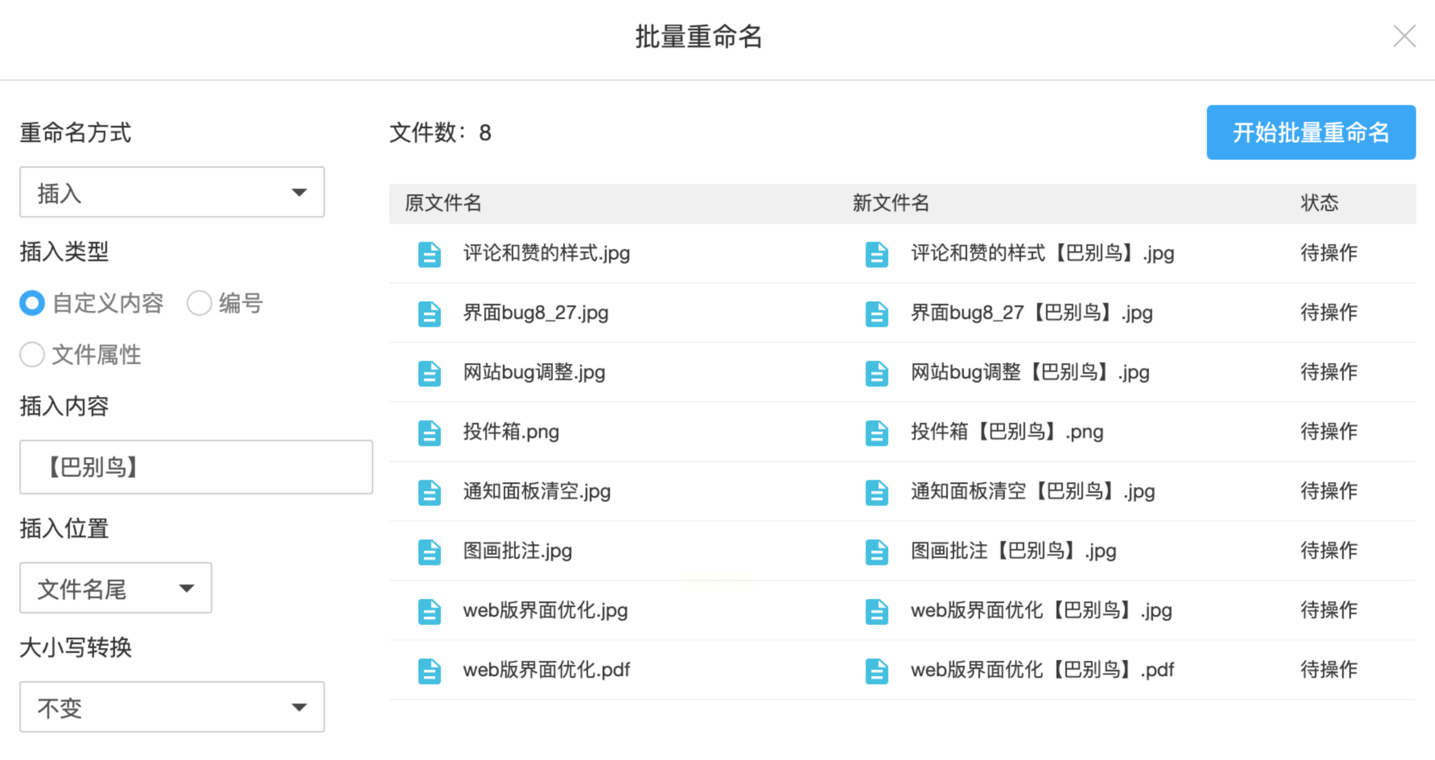Screen dimensions: 1435x760
Task: Select the 文件属性 radio button
Action: coord(32,355)
